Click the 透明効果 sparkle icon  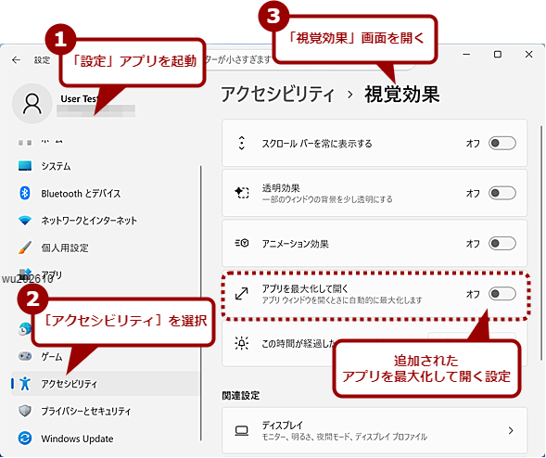click(x=242, y=193)
